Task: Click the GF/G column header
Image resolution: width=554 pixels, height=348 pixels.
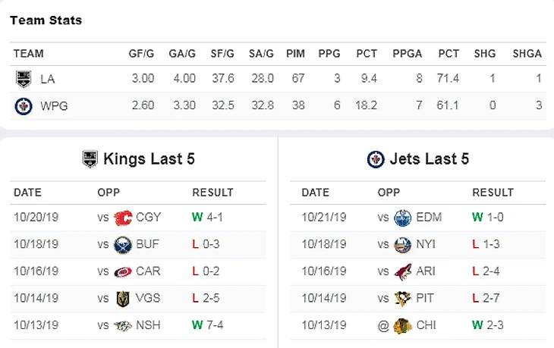Action: pyautogui.click(x=142, y=54)
